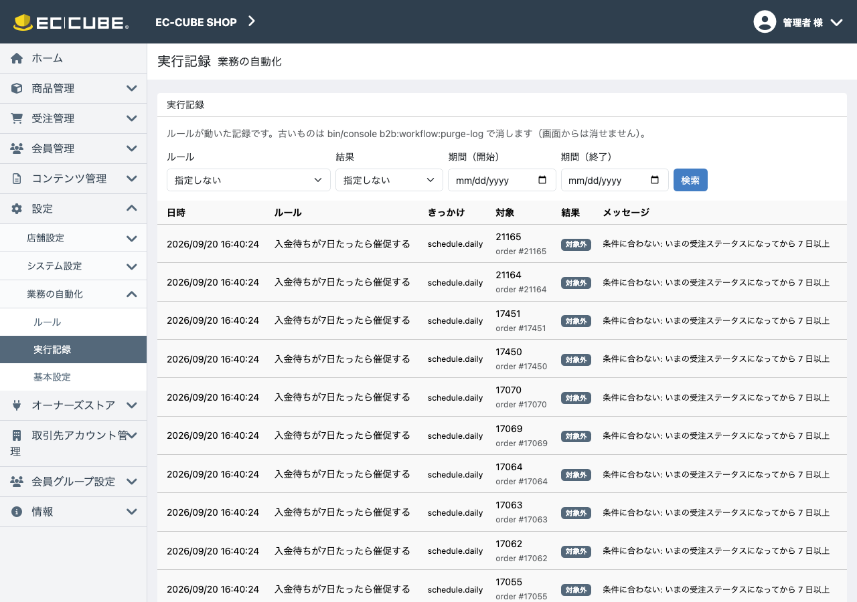Screen dimensions: 857x602
Task: Select 実行記録 in the sidebar
Action: (x=73, y=349)
